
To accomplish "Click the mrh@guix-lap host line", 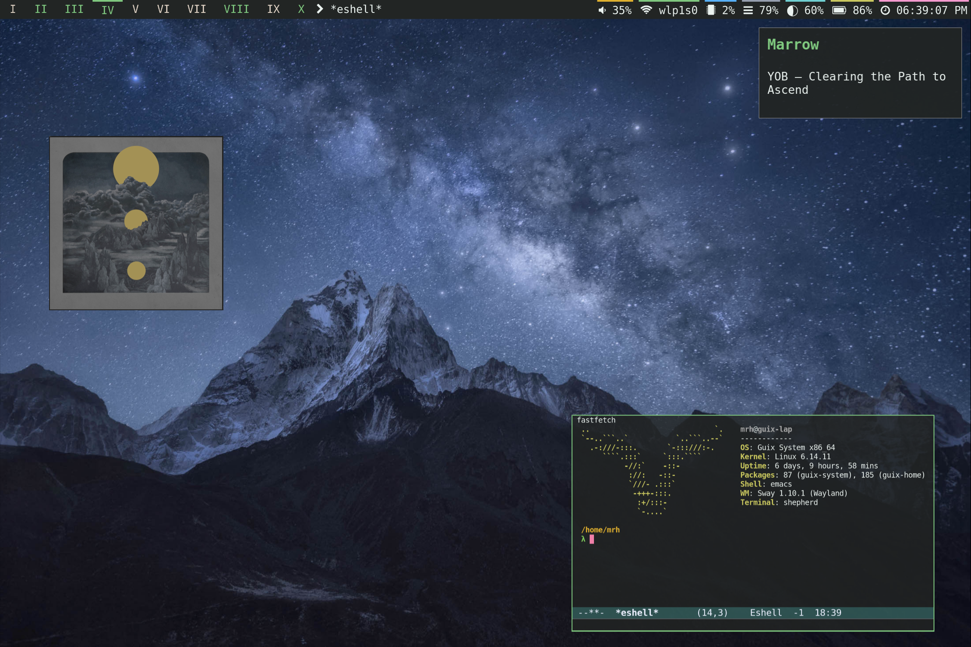I will [766, 429].
